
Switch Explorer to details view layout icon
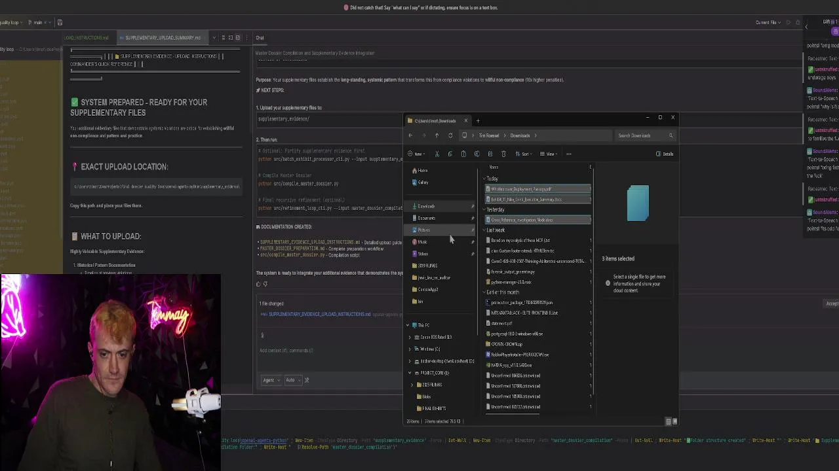[x=668, y=421]
